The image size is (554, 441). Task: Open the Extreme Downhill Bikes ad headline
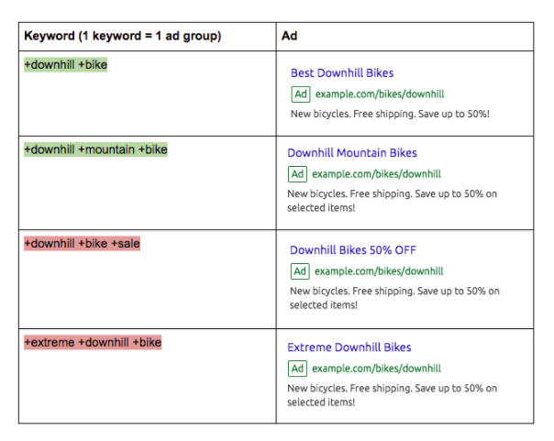click(349, 347)
